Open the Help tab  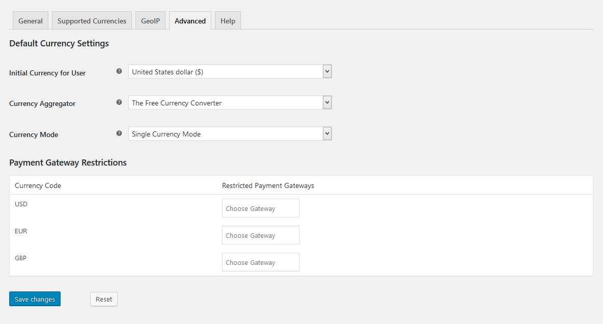[228, 21]
